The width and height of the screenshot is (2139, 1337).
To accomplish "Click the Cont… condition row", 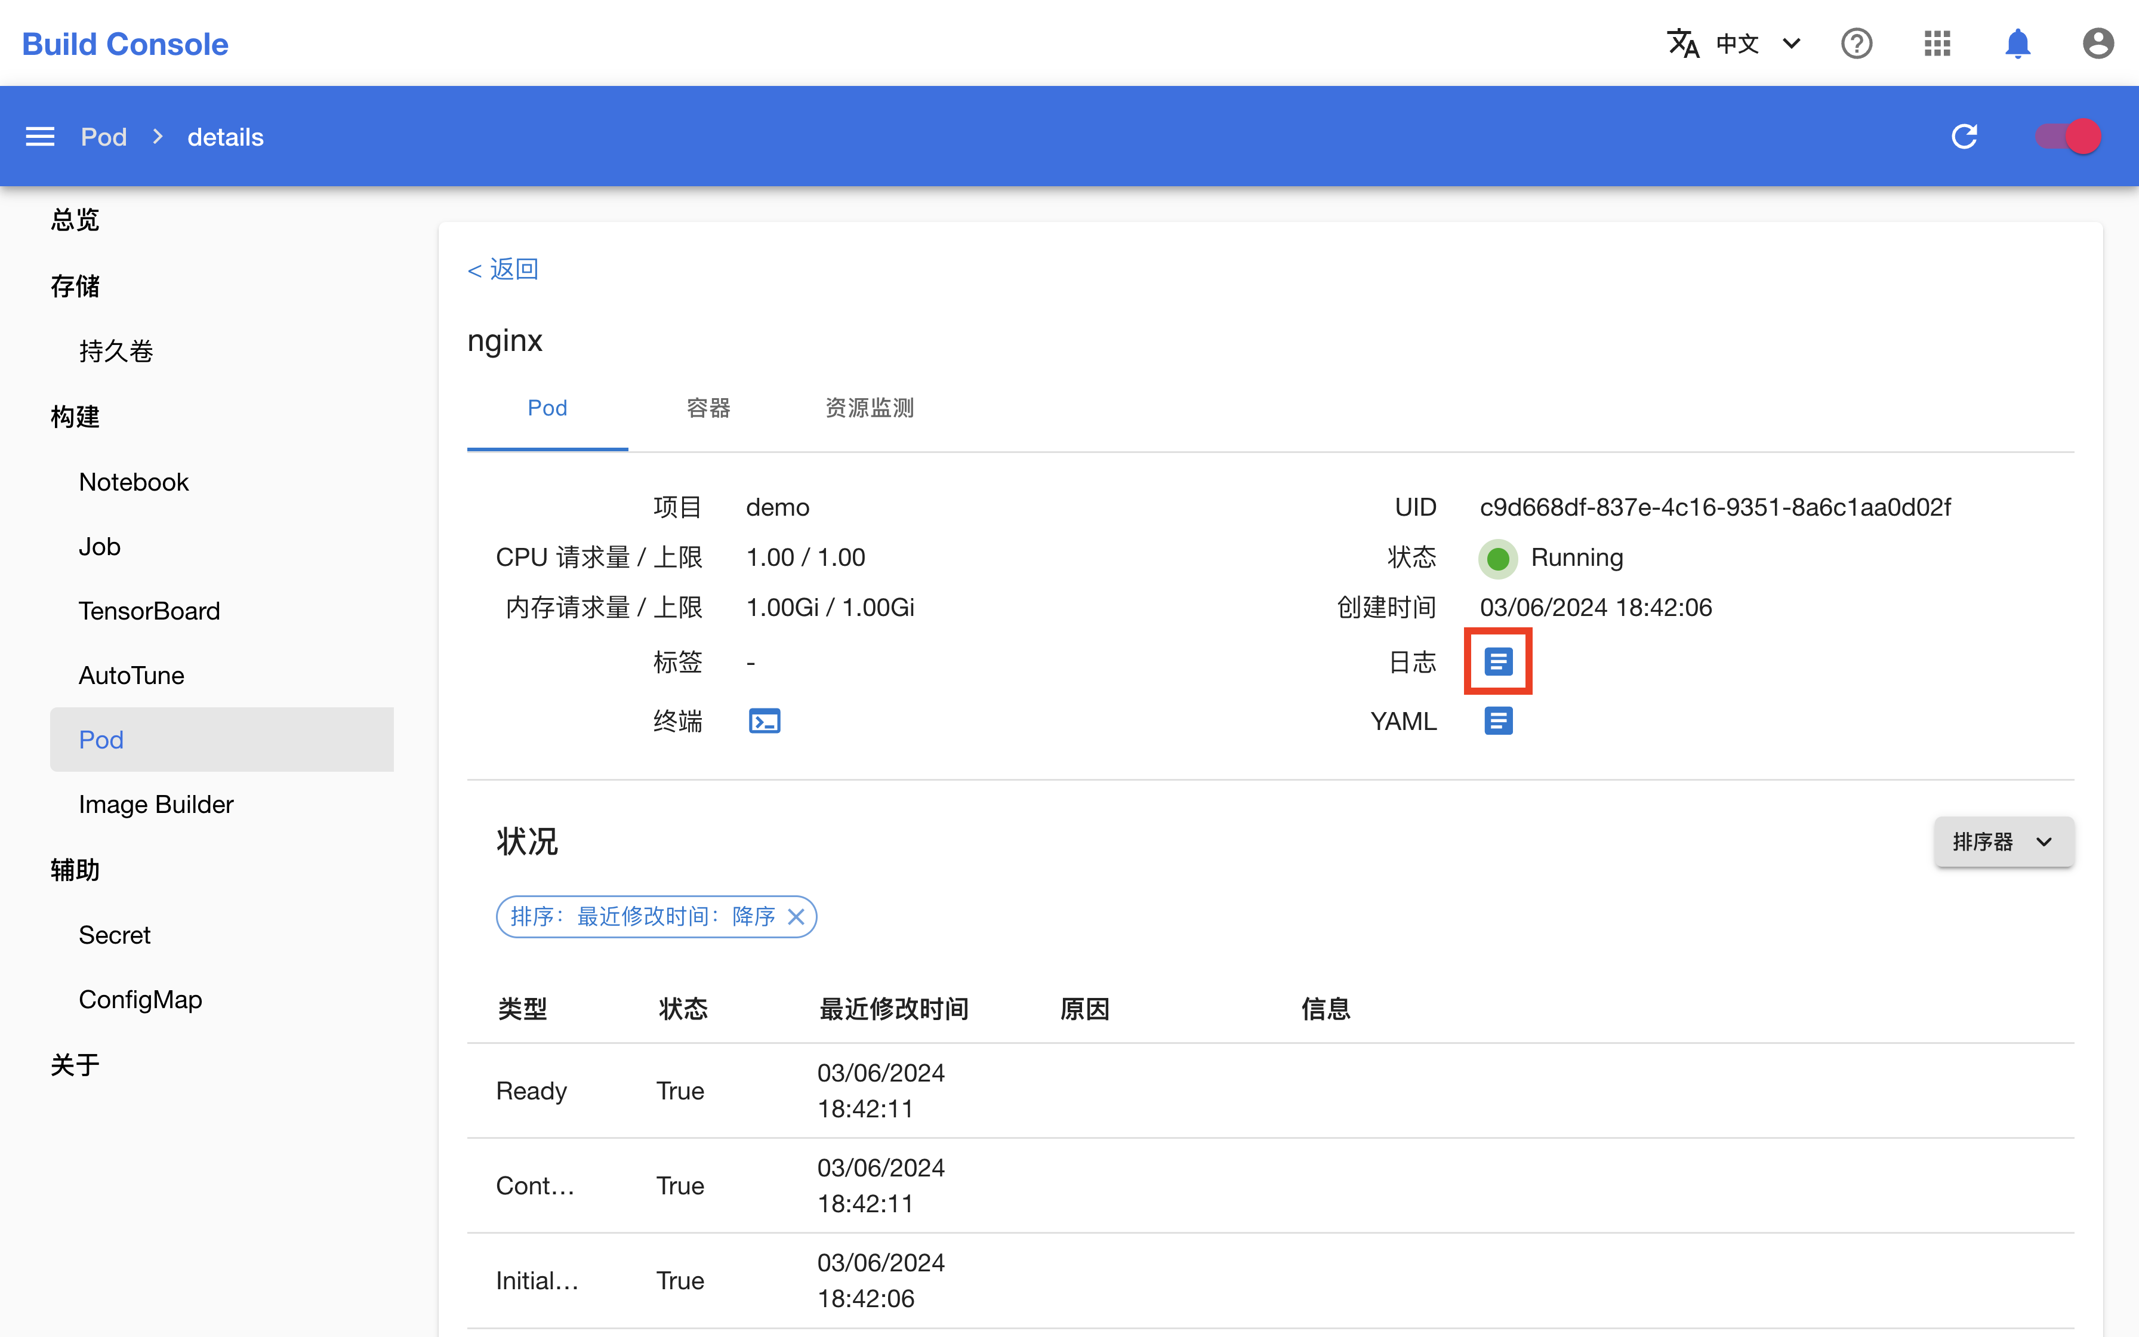I will pyautogui.click(x=1270, y=1186).
